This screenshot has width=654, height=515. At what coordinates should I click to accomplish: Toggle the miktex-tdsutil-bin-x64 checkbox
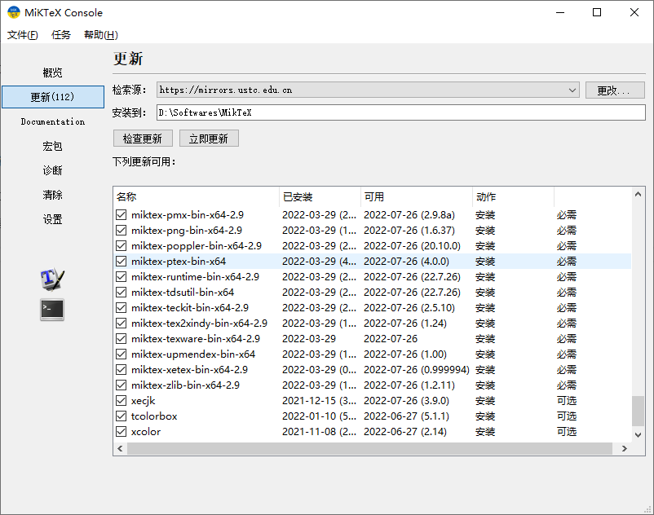click(121, 292)
